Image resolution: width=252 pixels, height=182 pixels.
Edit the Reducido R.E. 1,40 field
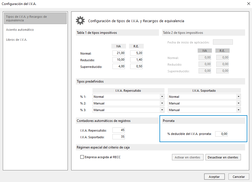136,60
